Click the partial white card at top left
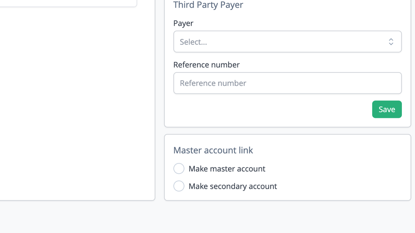415x233 pixels. [68, 2]
